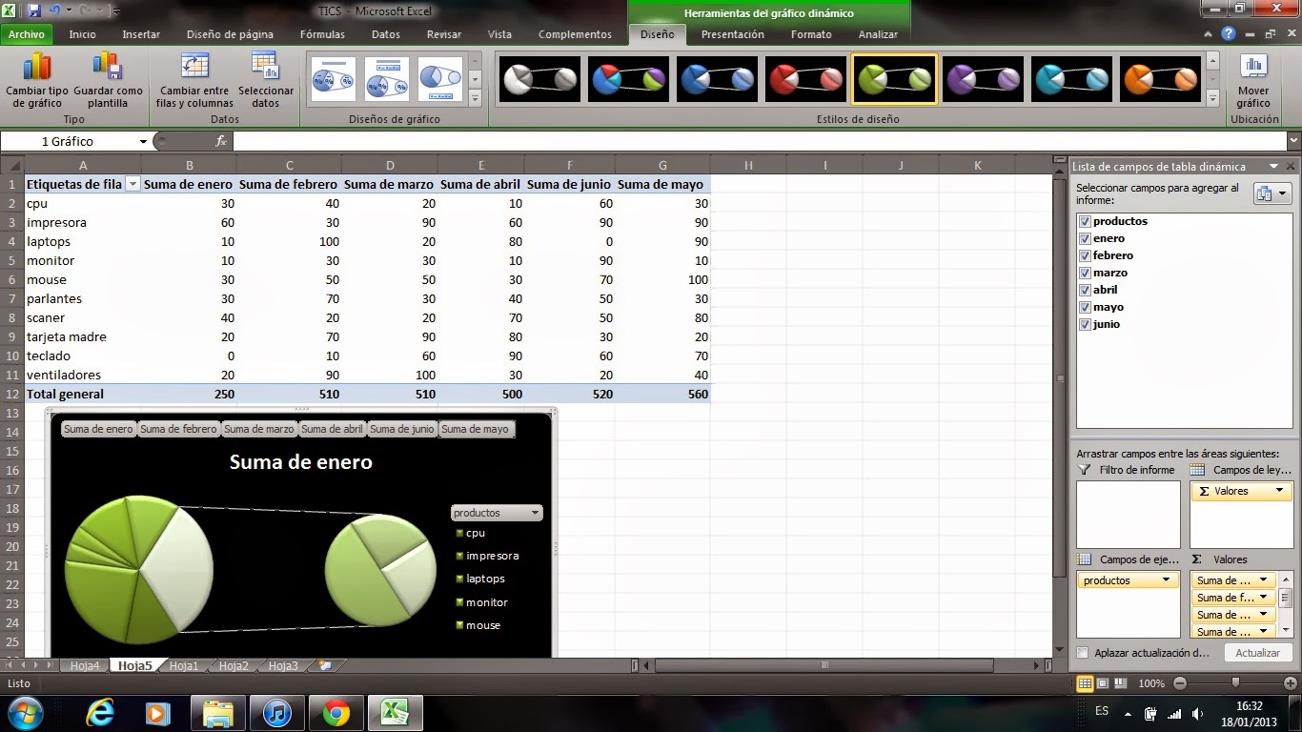Open the productos dropdown on the pie chart
Image resolution: width=1302 pixels, height=732 pixels.
click(x=534, y=512)
